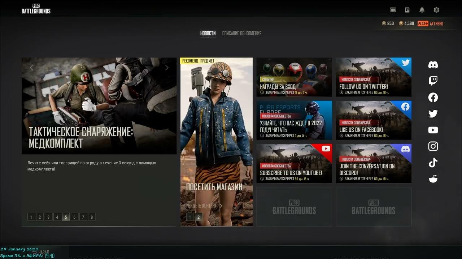
Task: Select recommended item page 1
Action: point(190,217)
